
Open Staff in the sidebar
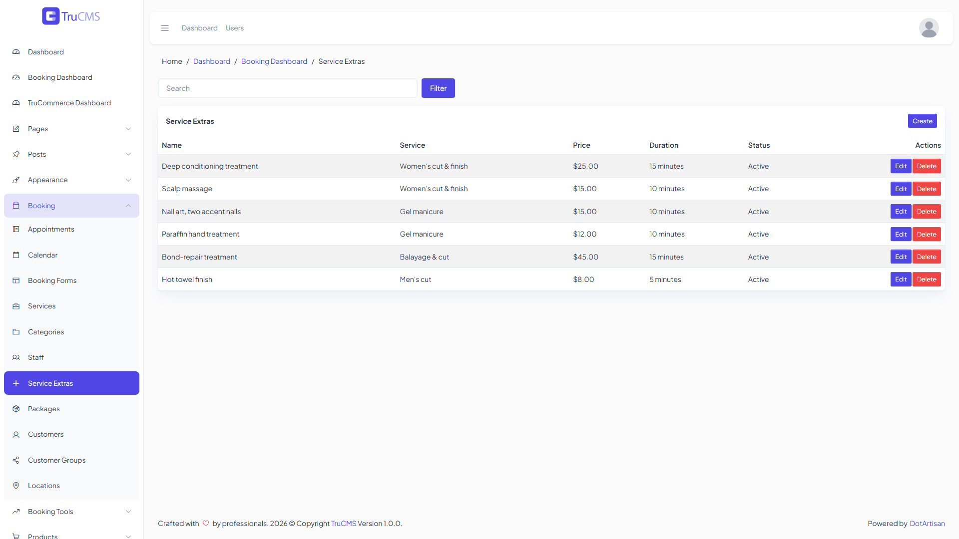(71, 357)
